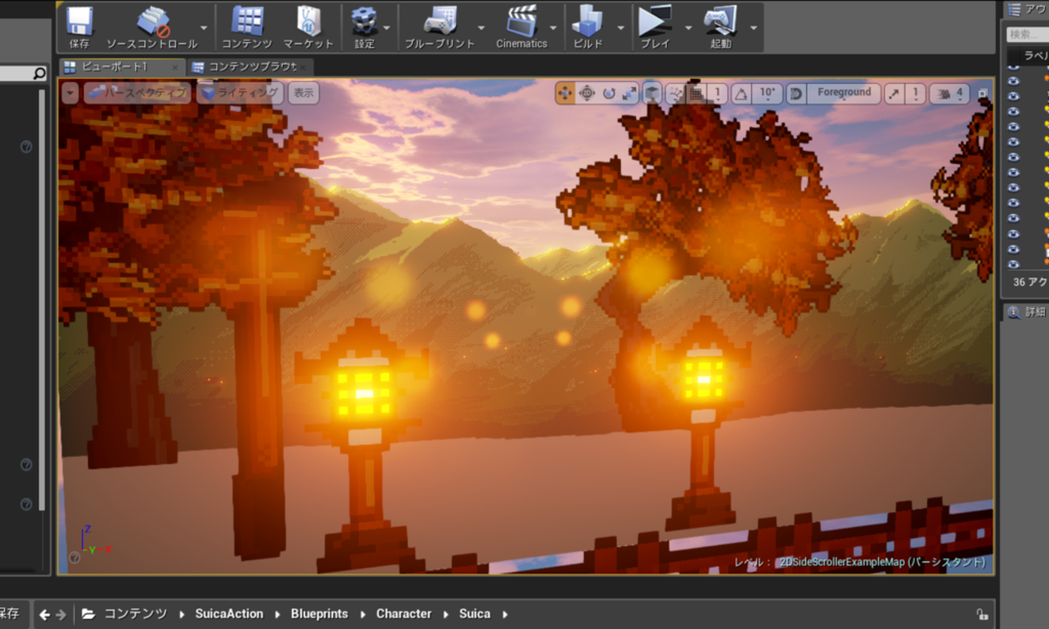The image size is (1049, 629).
Task: Expand the ブループリント dropdown arrow
Action: point(481,27)
